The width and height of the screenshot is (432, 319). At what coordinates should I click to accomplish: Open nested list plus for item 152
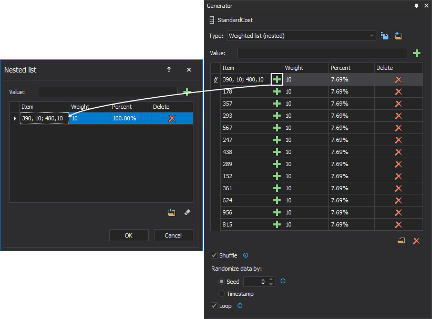(x=276, y=176)
